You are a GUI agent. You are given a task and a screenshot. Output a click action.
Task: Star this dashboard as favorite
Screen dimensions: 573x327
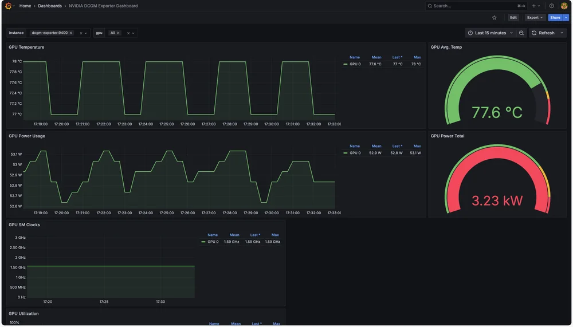tap(494, 18)
